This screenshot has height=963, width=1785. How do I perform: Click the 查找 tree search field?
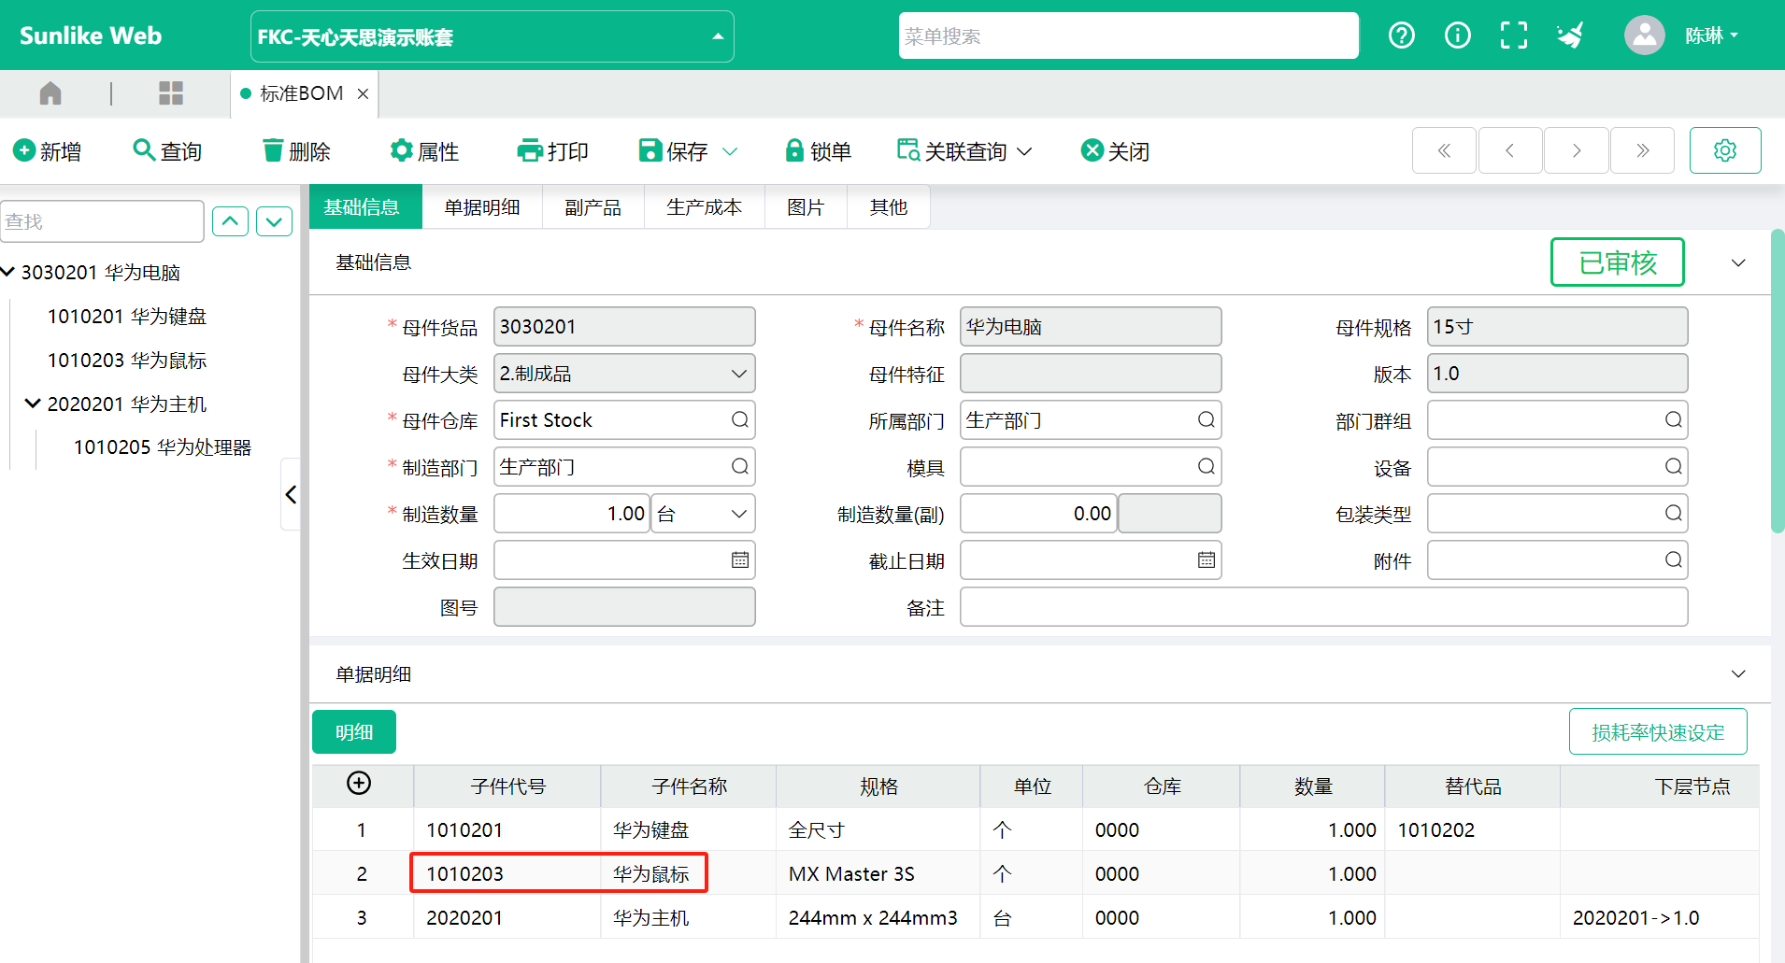click(x=102, y=221)
